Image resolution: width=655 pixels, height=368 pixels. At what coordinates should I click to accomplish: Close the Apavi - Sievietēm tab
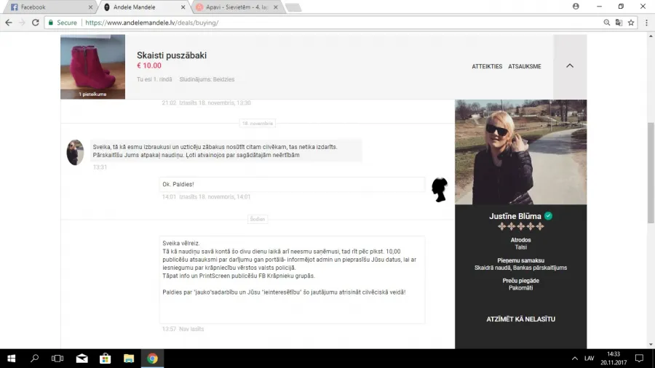tap(275, 7)
